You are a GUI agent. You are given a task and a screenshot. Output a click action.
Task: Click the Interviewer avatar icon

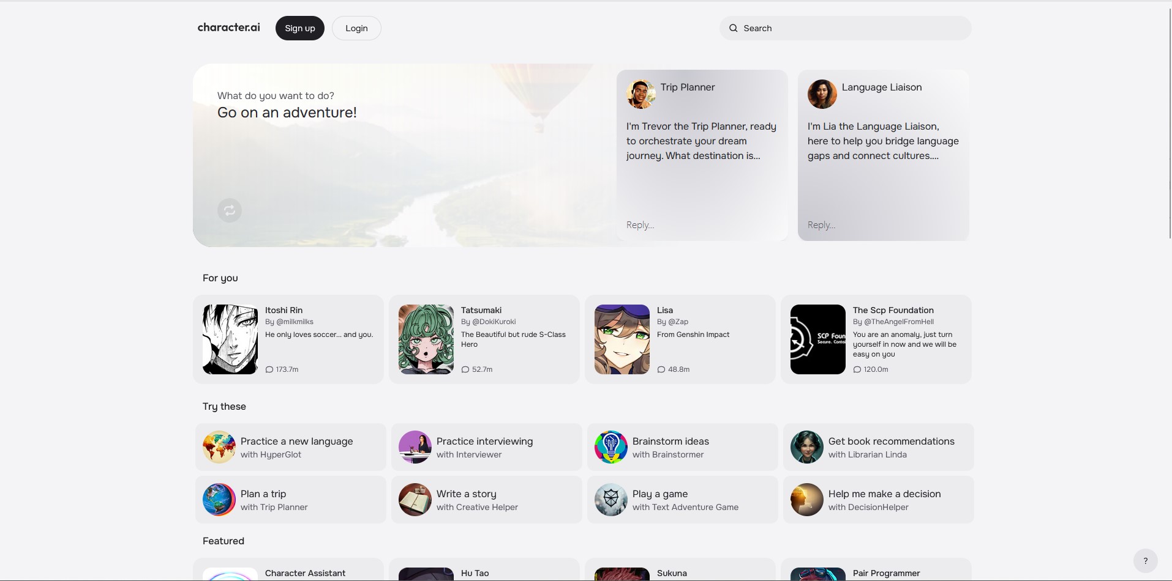(x=415, y=447)
